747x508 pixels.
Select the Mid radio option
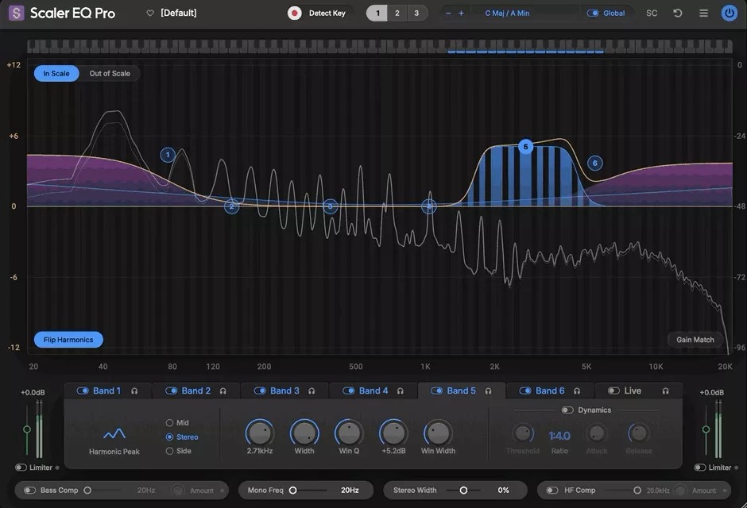(169, 423)
